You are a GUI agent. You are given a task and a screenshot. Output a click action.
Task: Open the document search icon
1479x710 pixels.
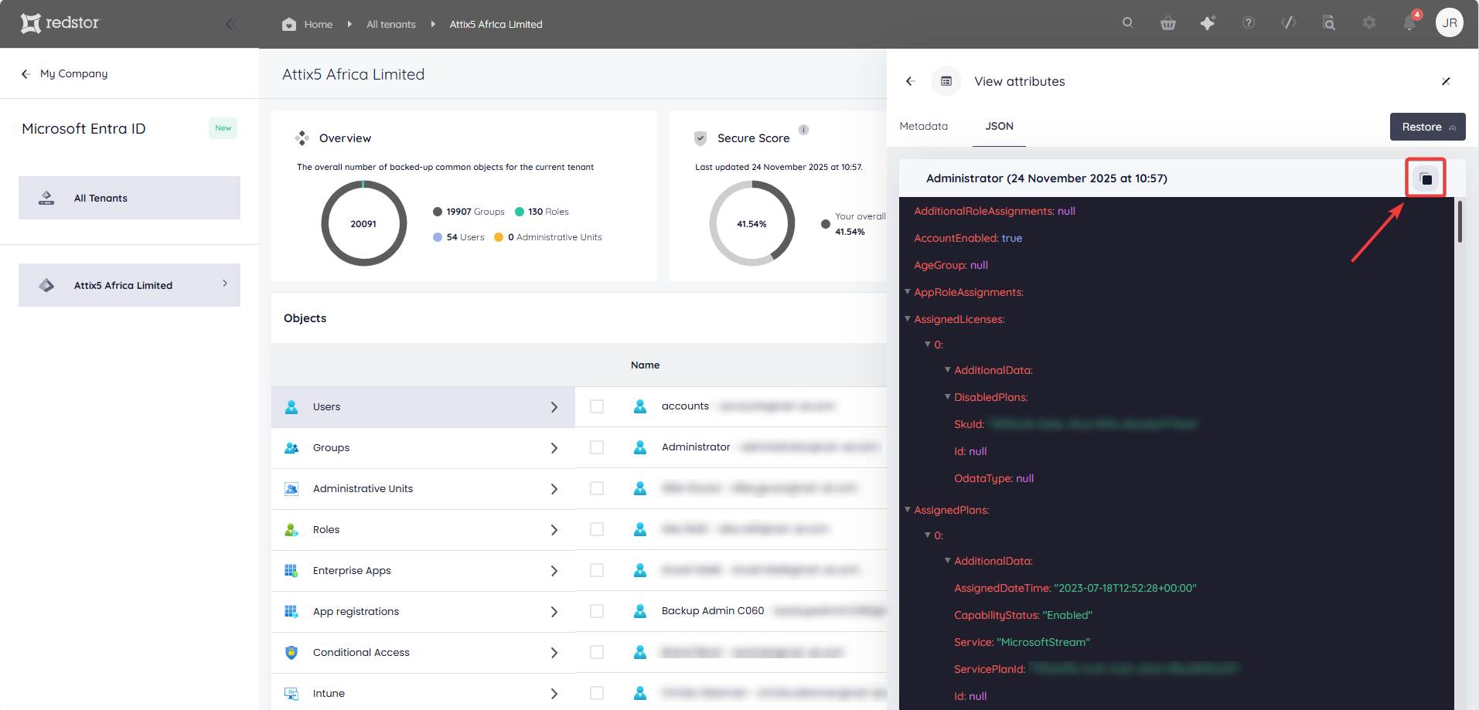tap(1329, 23)
